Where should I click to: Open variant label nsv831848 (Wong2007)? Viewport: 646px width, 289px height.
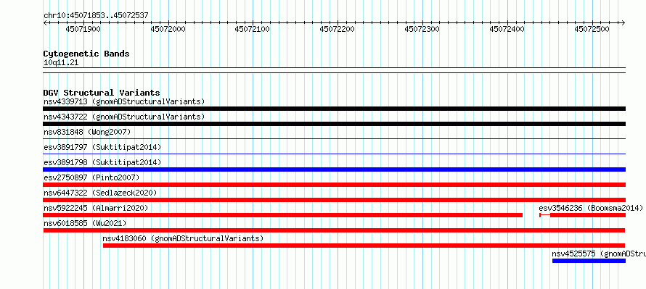[87, 132]
